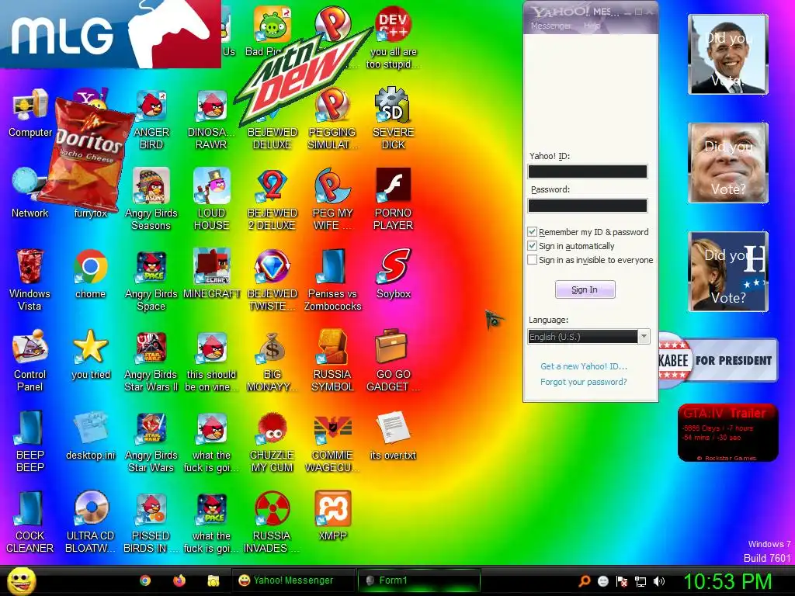The height and width of the screenshot is (596, 795).
Task: Click the Hillary 'Did you Vote?' gadget
Action: coord(728,271)
